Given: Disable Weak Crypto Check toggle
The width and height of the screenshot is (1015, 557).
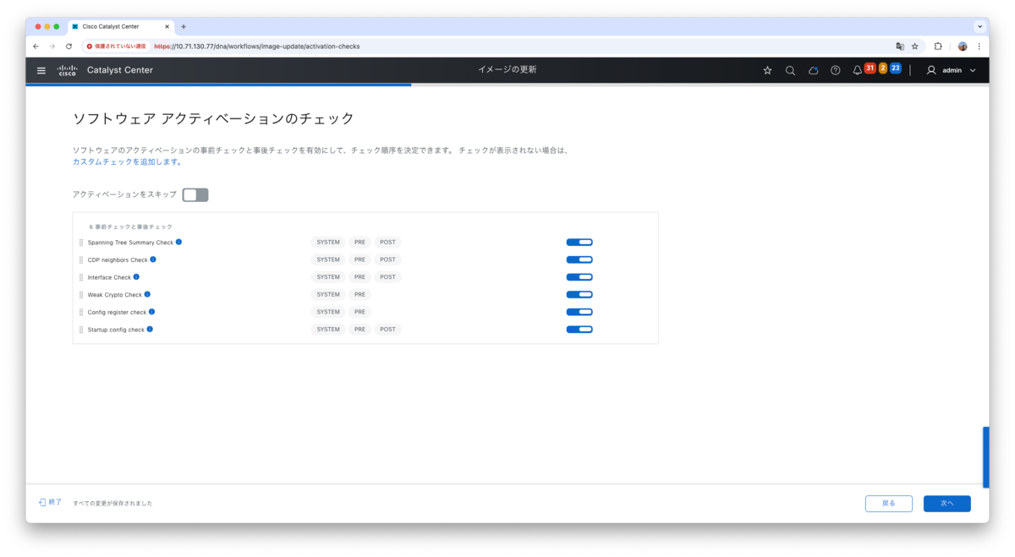Looking at the screenshot, I should (579, 294).
